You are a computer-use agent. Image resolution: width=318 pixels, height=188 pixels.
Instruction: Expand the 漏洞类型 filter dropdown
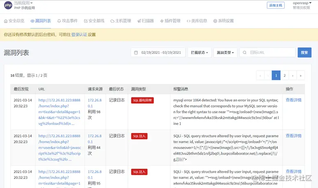click(225, 53)
